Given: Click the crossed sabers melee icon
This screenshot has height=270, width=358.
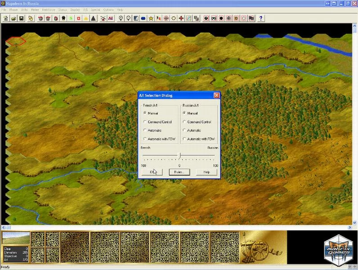Looking at the screenshot, I should click(x=103, y=18).
